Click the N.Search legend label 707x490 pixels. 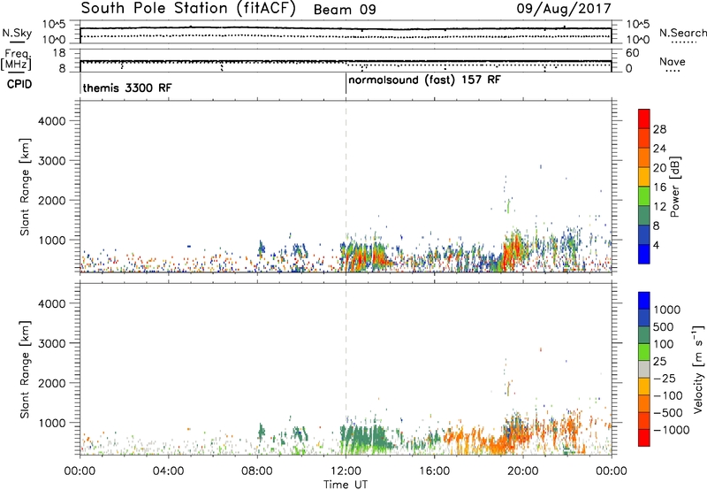(683, 33)
